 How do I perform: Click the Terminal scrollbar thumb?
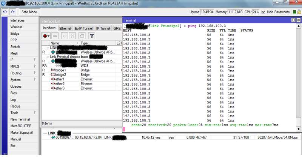298,122
